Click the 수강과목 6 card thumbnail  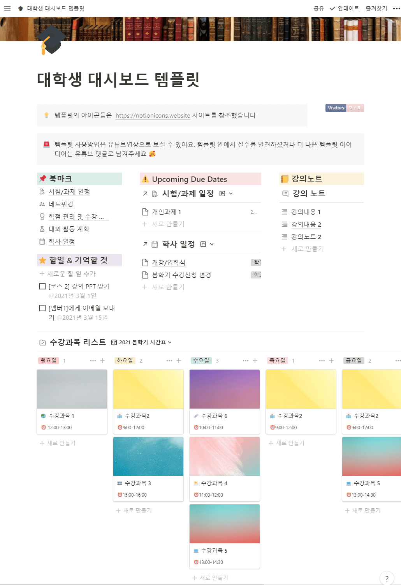(224, 388)
